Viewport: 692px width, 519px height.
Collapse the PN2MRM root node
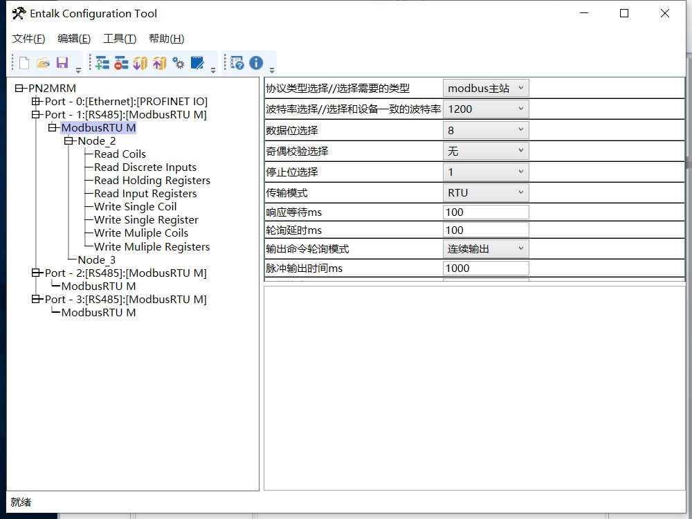tap(19, 89)
